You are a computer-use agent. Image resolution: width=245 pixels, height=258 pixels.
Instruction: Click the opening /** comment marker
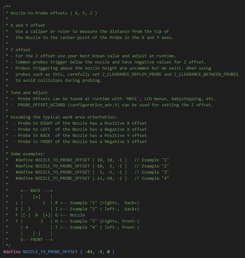[7, 7]
